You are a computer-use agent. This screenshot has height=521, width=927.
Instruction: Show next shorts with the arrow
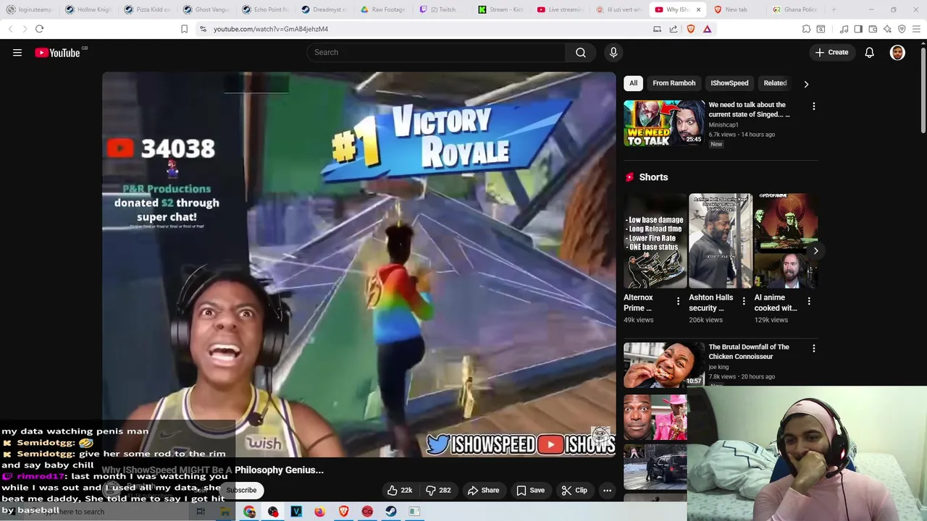tap(815, 251)
